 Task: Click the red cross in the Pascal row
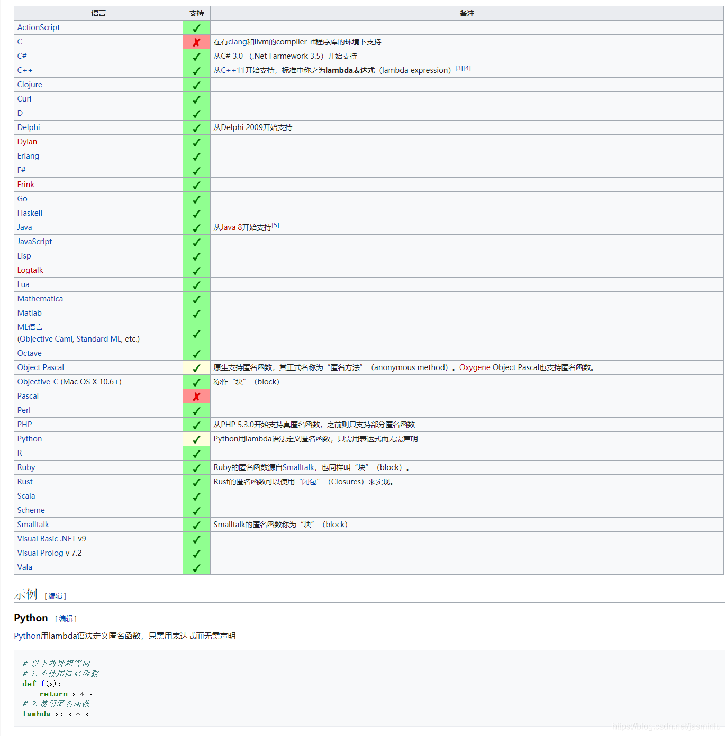[x=196, y=397]
